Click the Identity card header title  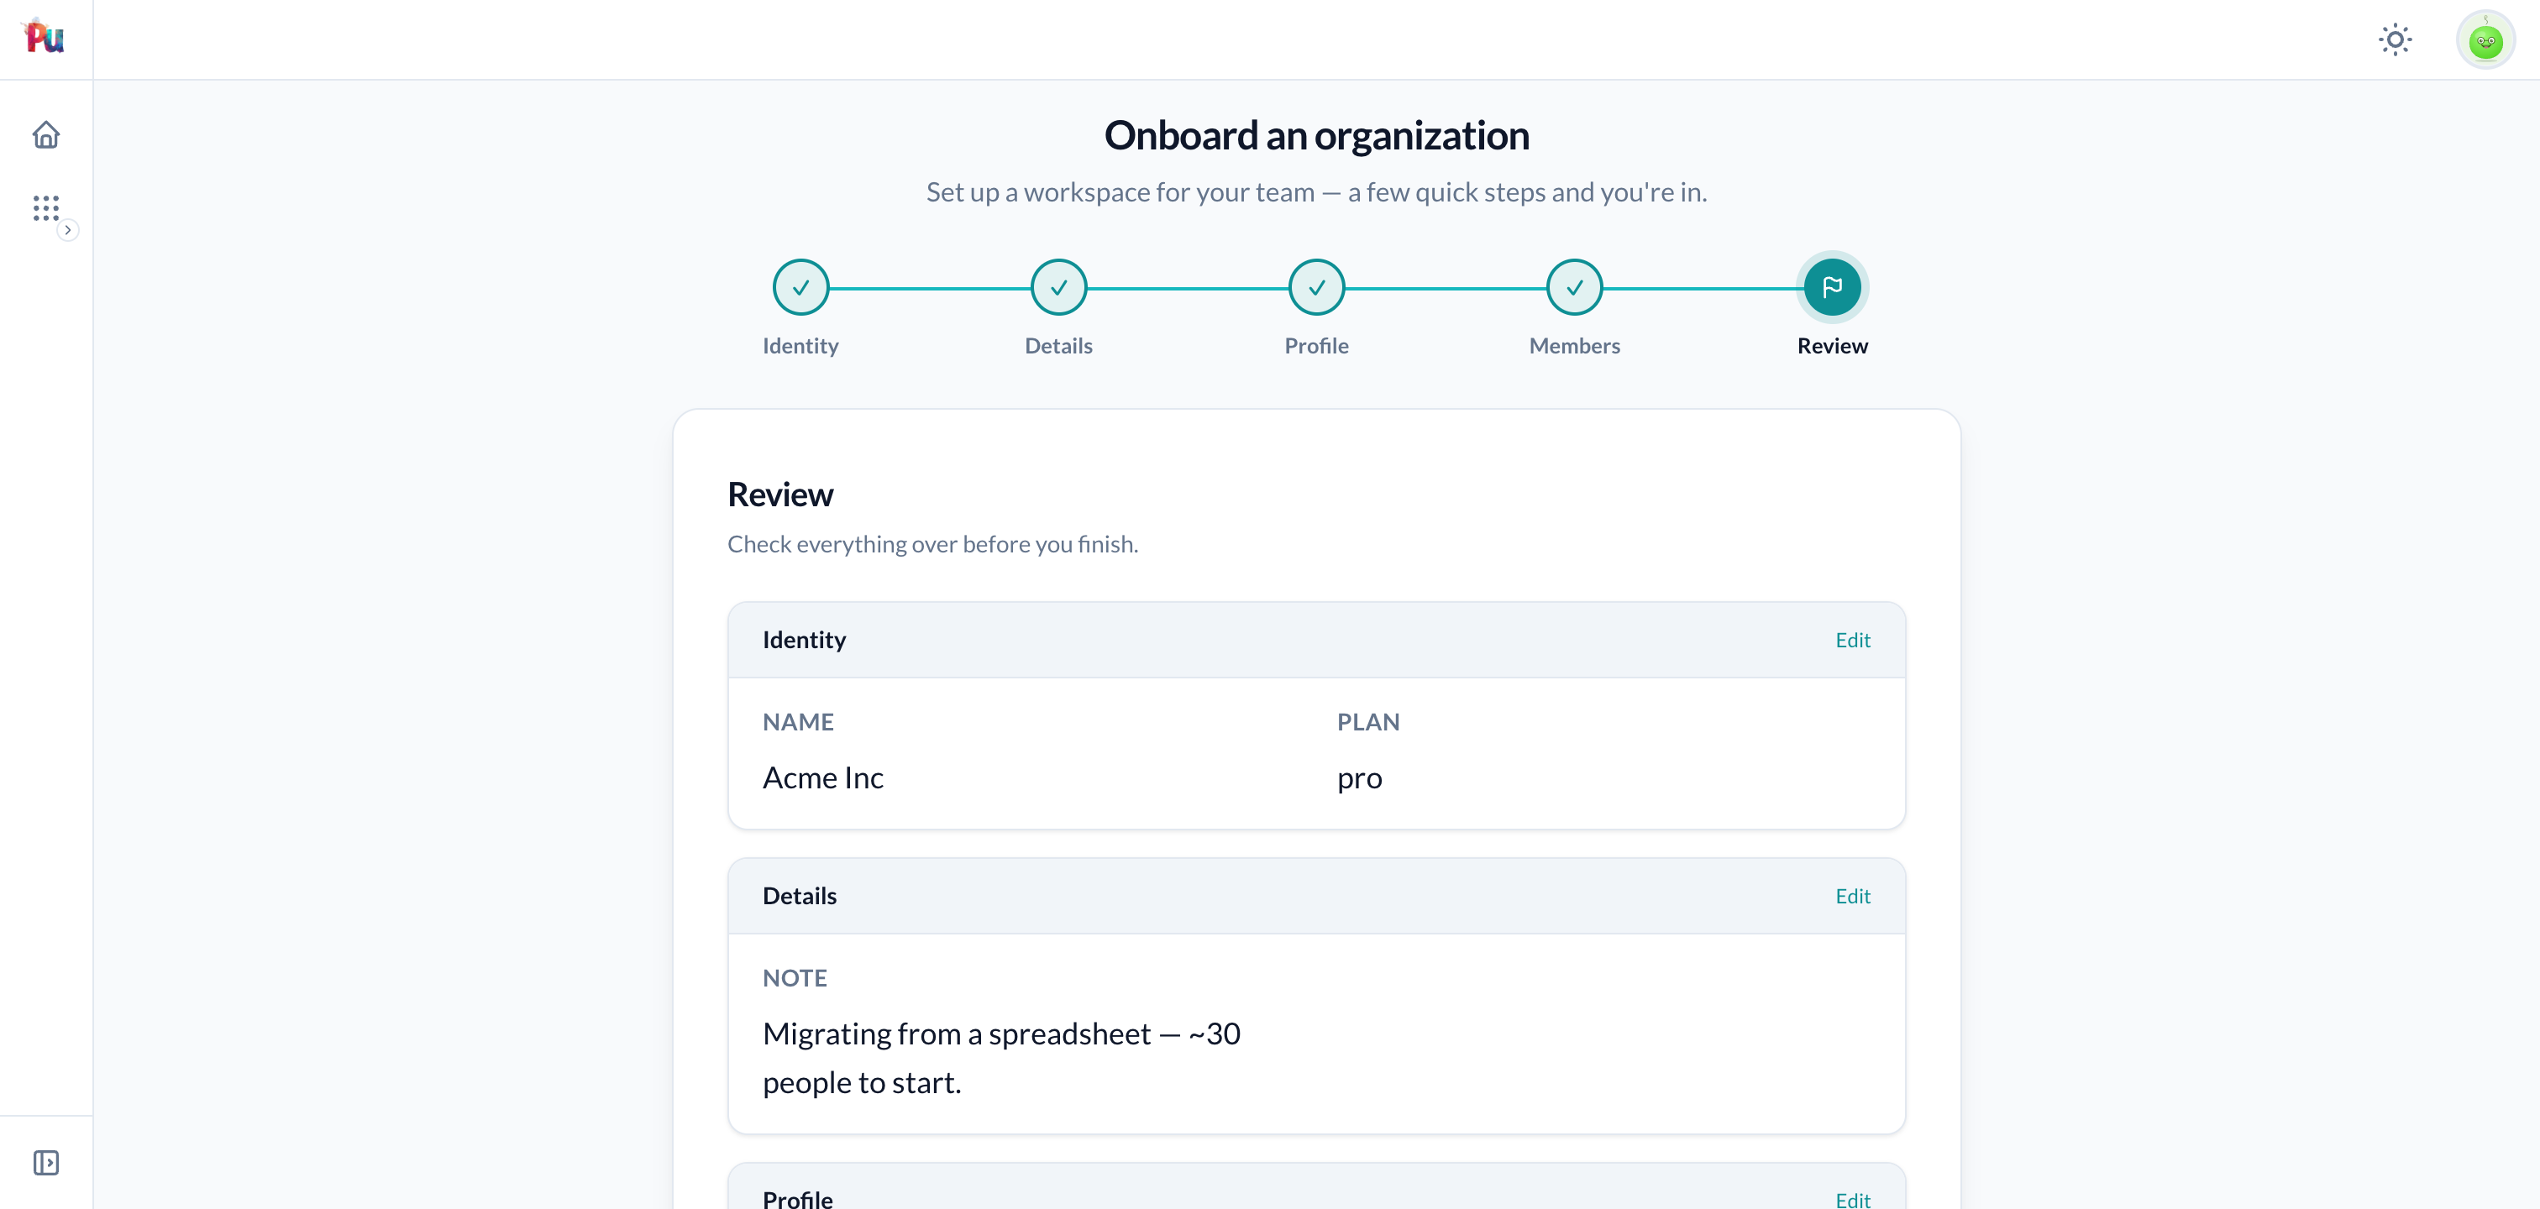pyautogui.click(x=804, y=640)
